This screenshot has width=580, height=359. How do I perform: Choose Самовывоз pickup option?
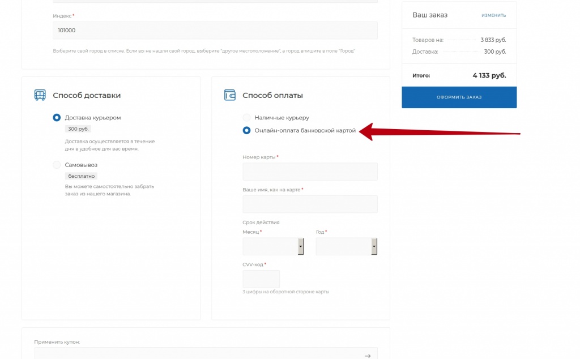pos(57,165)
